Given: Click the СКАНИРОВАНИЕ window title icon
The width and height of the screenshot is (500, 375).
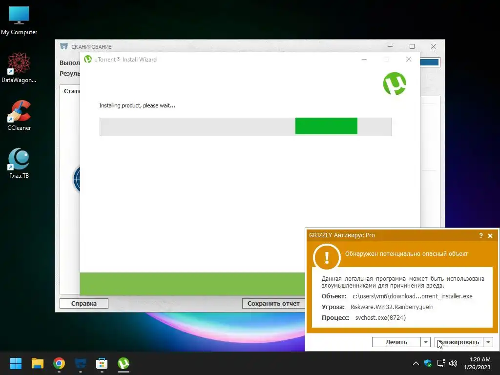Looking at the screenshot, I should [x=64, y=46].
